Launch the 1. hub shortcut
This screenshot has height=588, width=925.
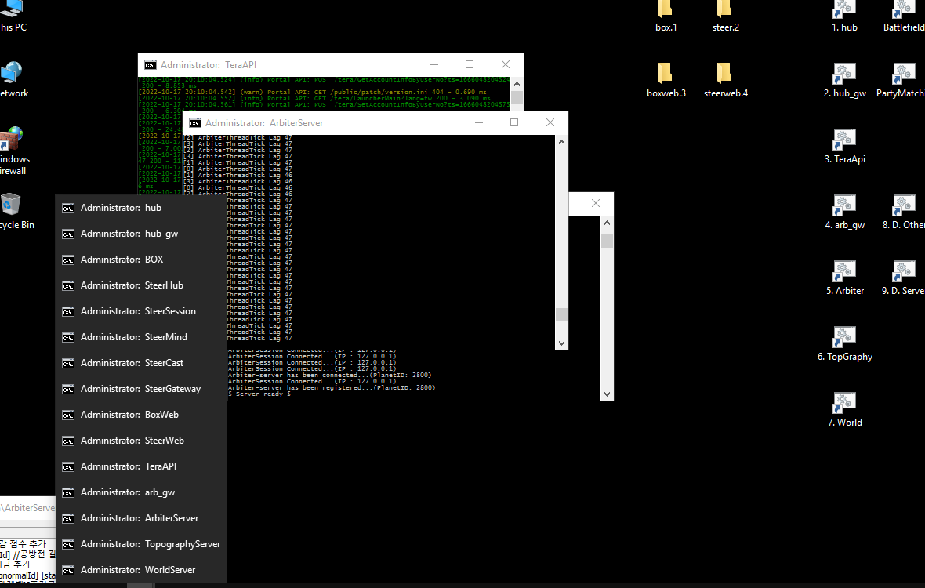[x=845, y=16]
